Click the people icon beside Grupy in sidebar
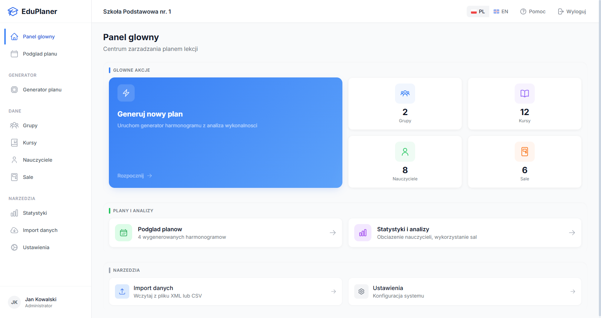This screenshot has height=318, width=601. pos(14,125)
